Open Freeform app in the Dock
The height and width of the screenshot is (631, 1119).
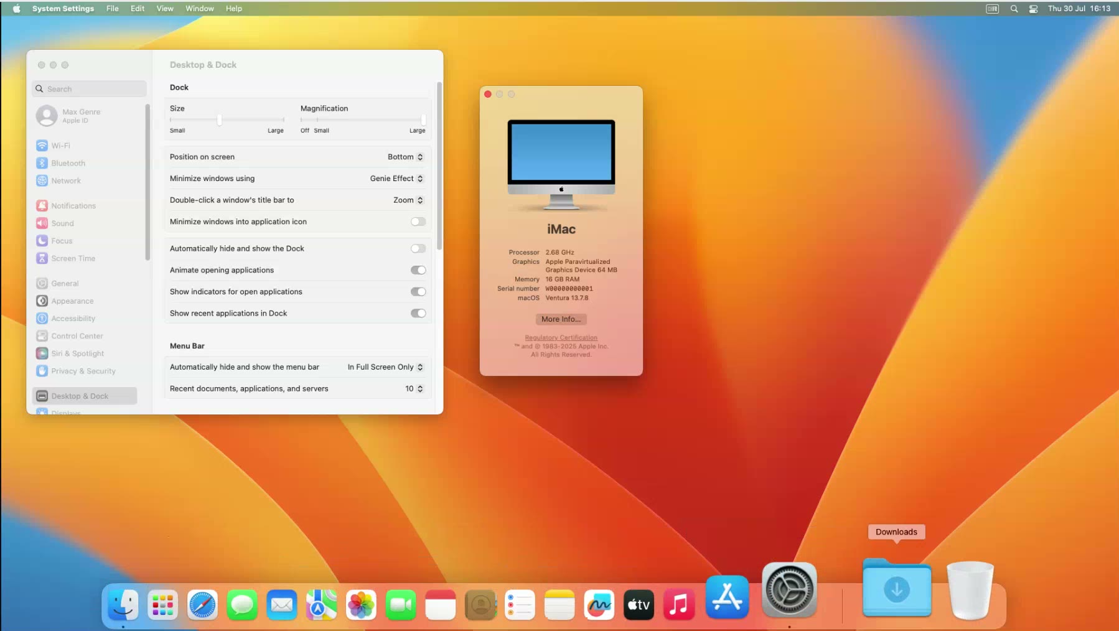599,605
